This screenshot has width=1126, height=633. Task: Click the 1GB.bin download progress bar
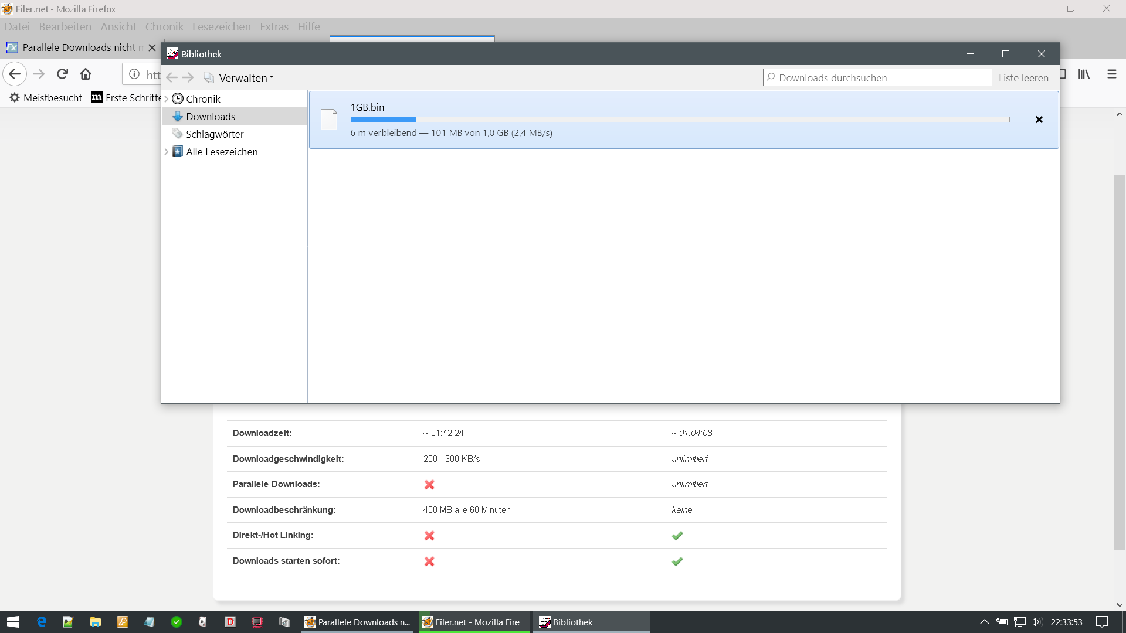coord(680,120)
